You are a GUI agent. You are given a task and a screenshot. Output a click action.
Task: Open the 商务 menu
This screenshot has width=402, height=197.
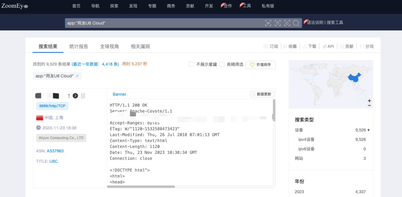click(x=171, y=6)
